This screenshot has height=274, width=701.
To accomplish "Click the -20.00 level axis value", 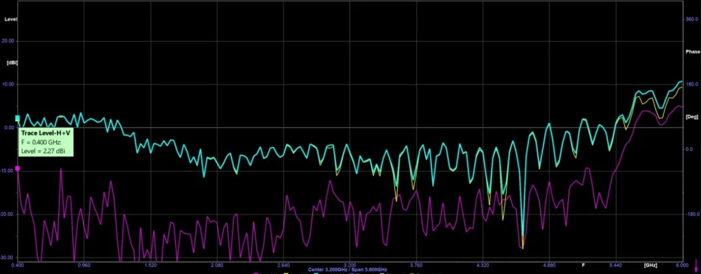I will tap(8, 214).
